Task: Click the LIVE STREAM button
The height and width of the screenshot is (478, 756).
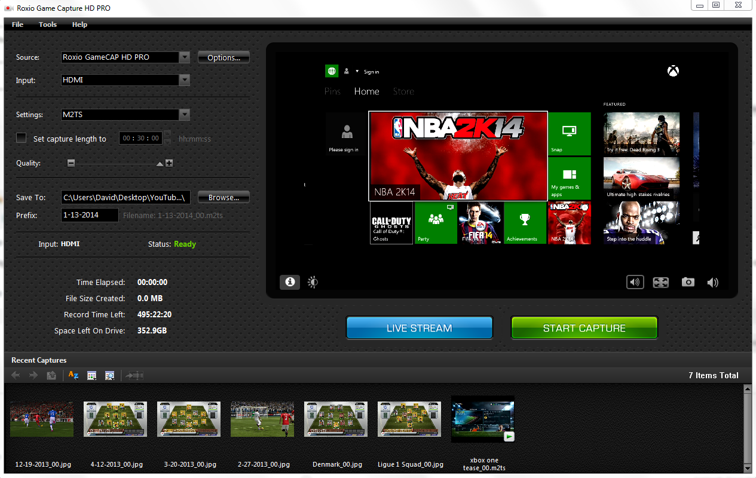Action: tap(420, 328)
